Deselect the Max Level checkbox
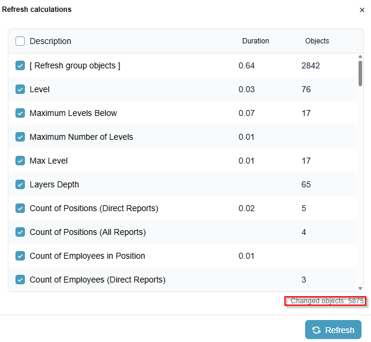The width and height of the screenshot is (371, 342). pyautogui.click(x=20, y=161)
